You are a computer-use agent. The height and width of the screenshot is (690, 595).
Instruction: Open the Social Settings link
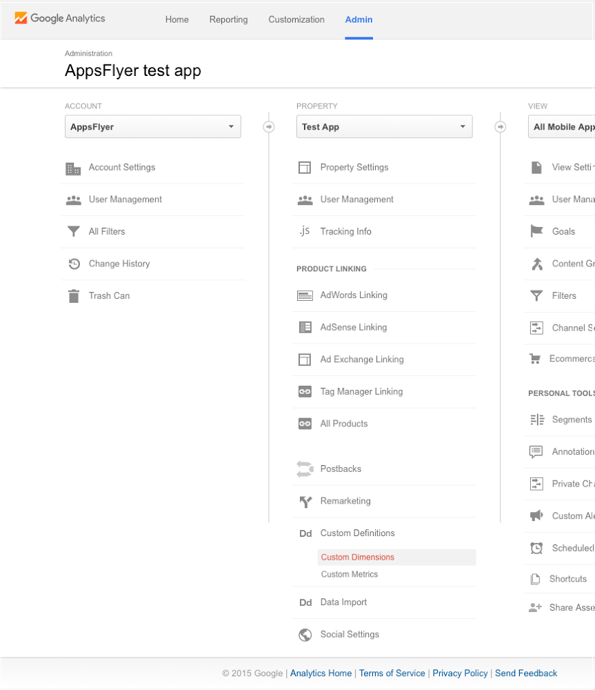point(350,635)
